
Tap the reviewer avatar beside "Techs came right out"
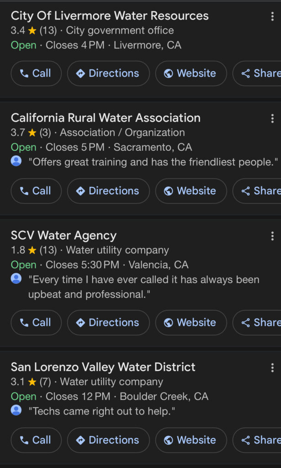click(x=16, y=410)
